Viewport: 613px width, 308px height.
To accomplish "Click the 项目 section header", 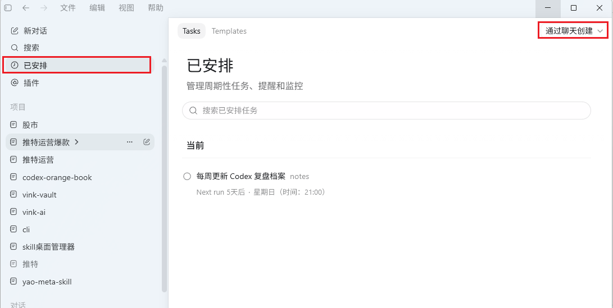I will click(x=17, y=107).
